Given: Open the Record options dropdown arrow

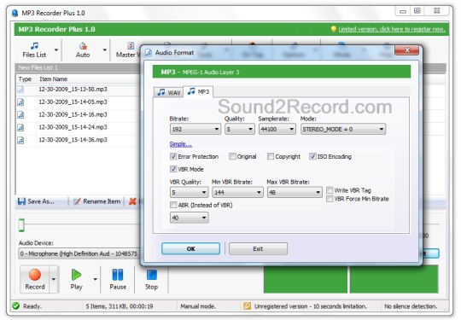Looking at the screenshot, I should (x=54, y=279).
